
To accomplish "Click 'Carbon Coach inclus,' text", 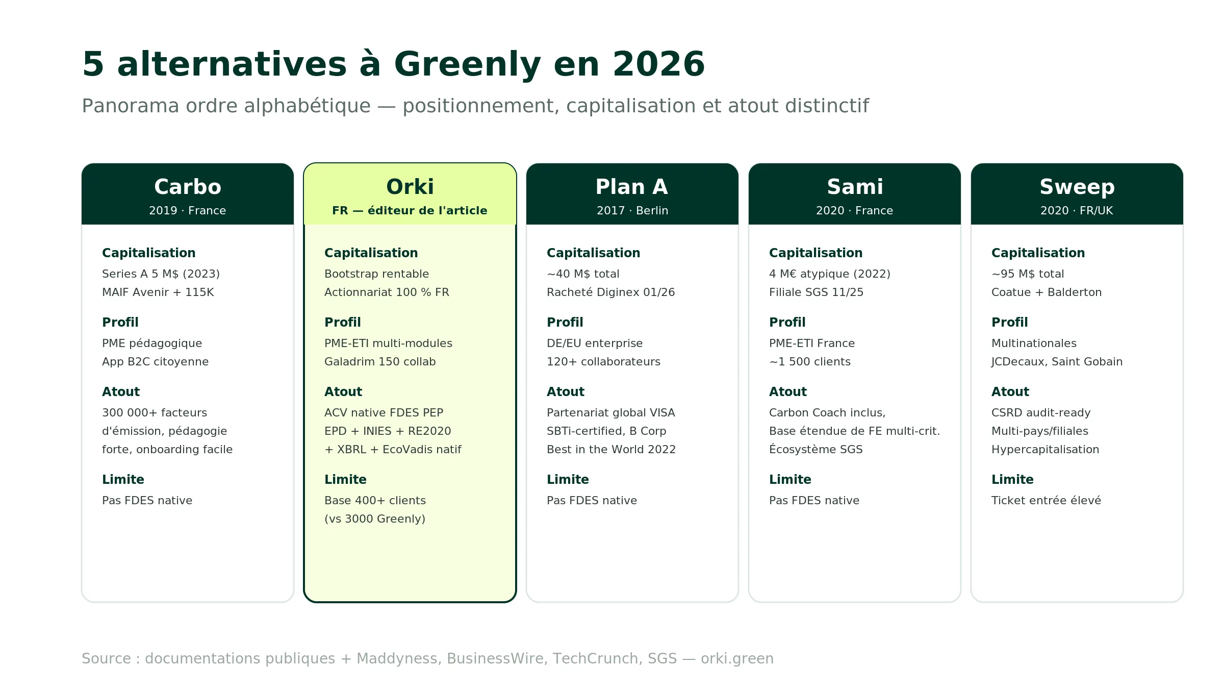I will tap(828, 413).
